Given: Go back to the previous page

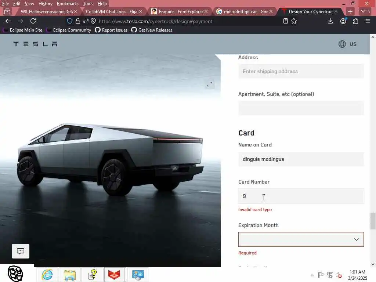Looking at the screenshot, I should [8, 21].
